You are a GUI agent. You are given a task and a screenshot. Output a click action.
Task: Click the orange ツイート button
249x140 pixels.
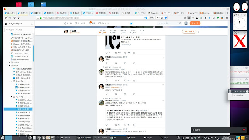[195, 23]
